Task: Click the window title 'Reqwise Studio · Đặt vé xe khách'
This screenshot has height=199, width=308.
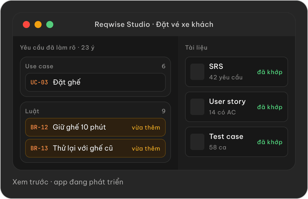Action: tap(154, 25)
